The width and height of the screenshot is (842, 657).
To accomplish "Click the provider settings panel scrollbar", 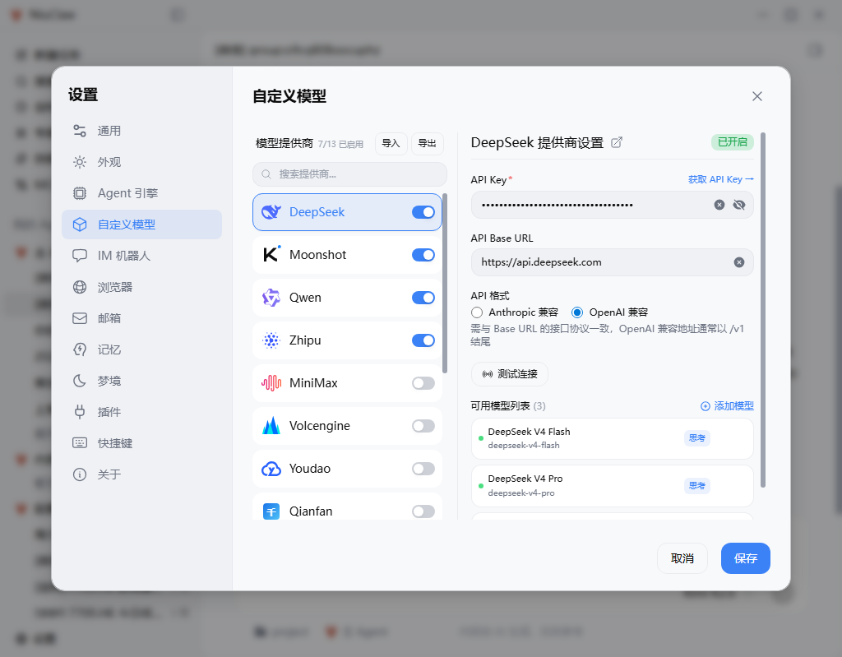I will (763, 311).
